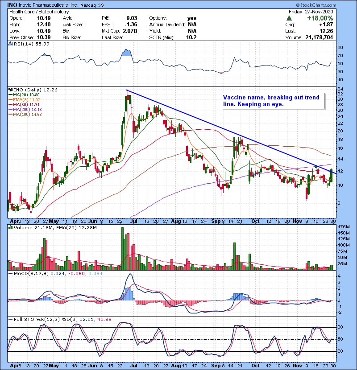The image size is (357, 370).
Task: Click the Prev Close 10.39 value
Action: [x=44, y=37]
